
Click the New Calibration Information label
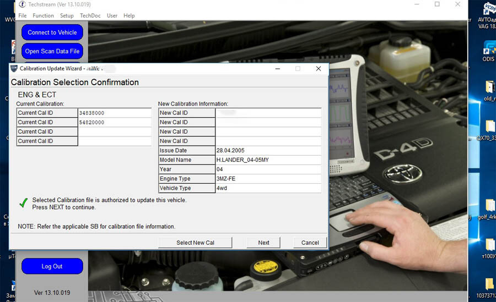click(193, 103)
